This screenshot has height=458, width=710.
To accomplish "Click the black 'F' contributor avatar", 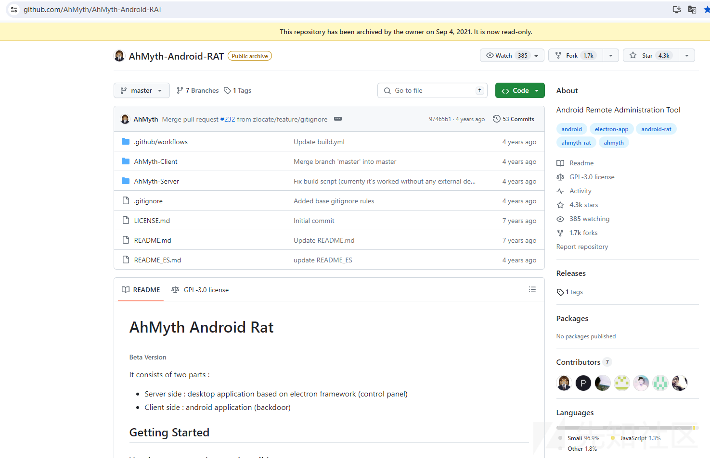I will [x=583, y=383].
